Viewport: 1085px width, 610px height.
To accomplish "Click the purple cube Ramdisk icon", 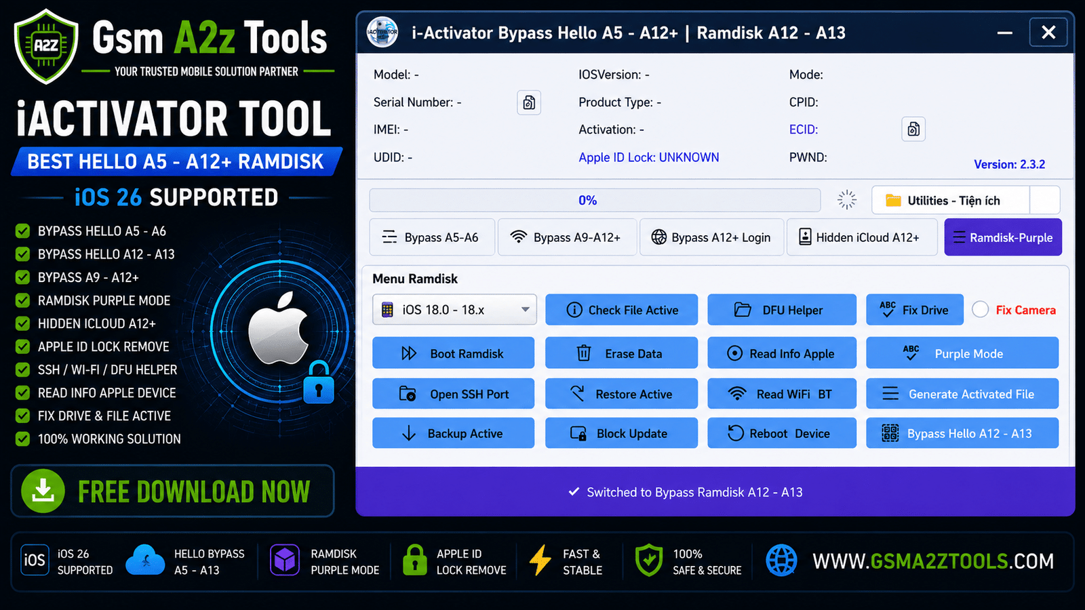I will click(285, 561).
